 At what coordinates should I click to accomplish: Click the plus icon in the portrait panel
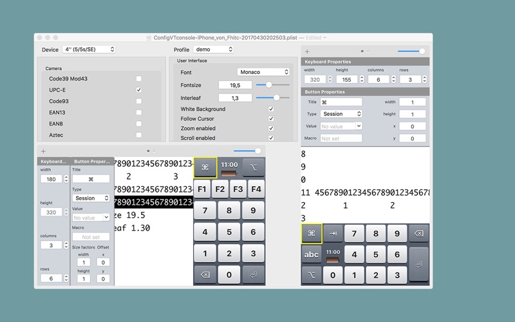click(43, 151)
